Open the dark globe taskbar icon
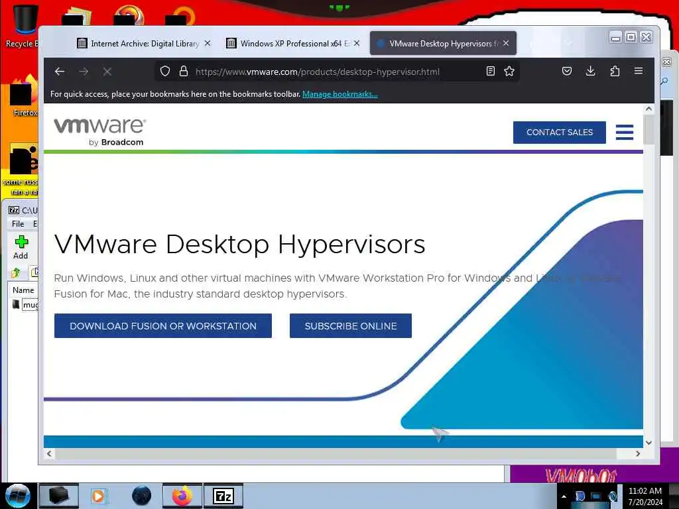The image size is (679, 509). [142, 496]
